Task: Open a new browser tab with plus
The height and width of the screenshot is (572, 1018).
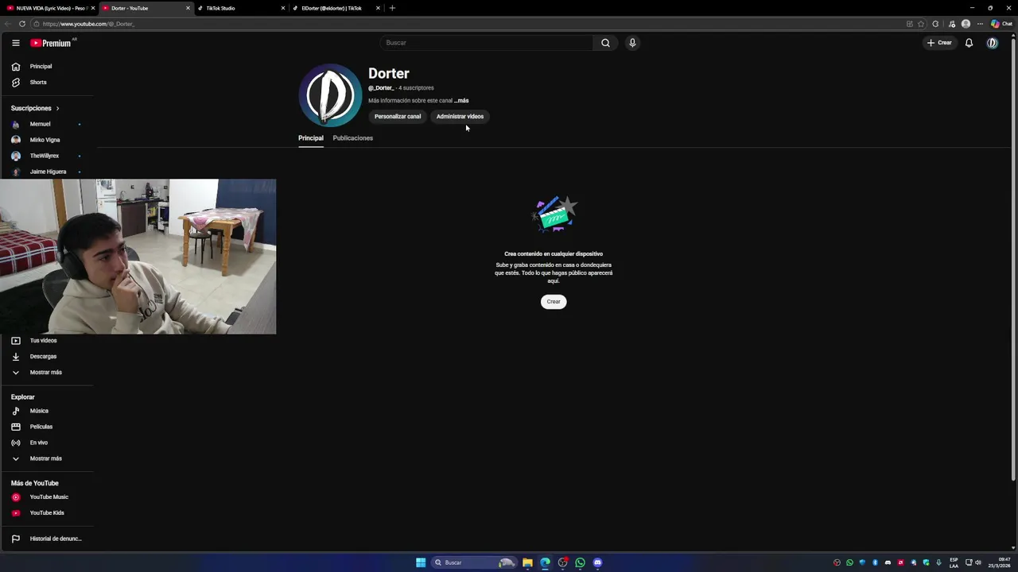Action: tap(392, 8)
